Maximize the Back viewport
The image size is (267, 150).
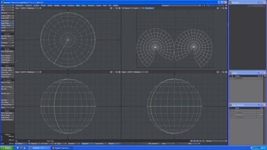pos(119,72)
